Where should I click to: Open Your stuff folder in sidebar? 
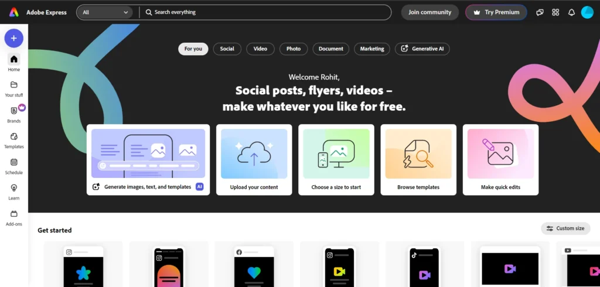pyautogui.click(x=14, y=89)
